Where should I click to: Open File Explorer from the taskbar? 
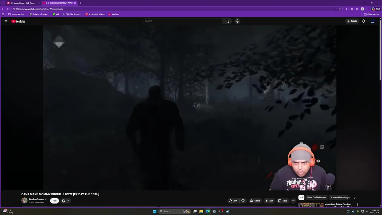(201, 211)
